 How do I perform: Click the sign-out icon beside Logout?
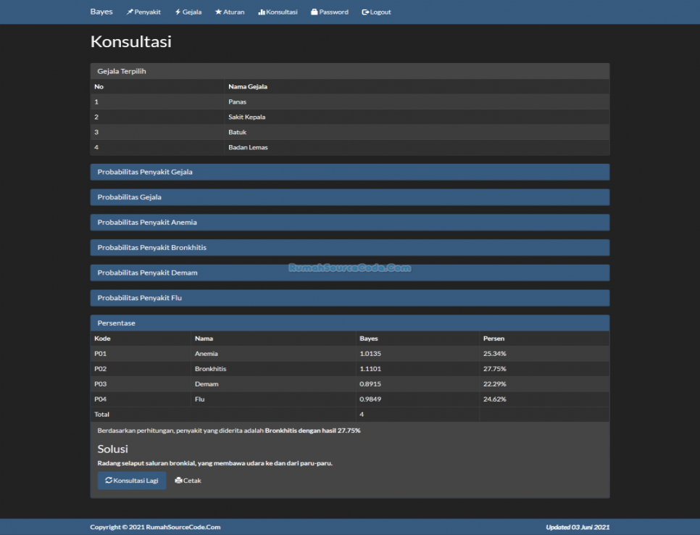click(x=365, y=12)
